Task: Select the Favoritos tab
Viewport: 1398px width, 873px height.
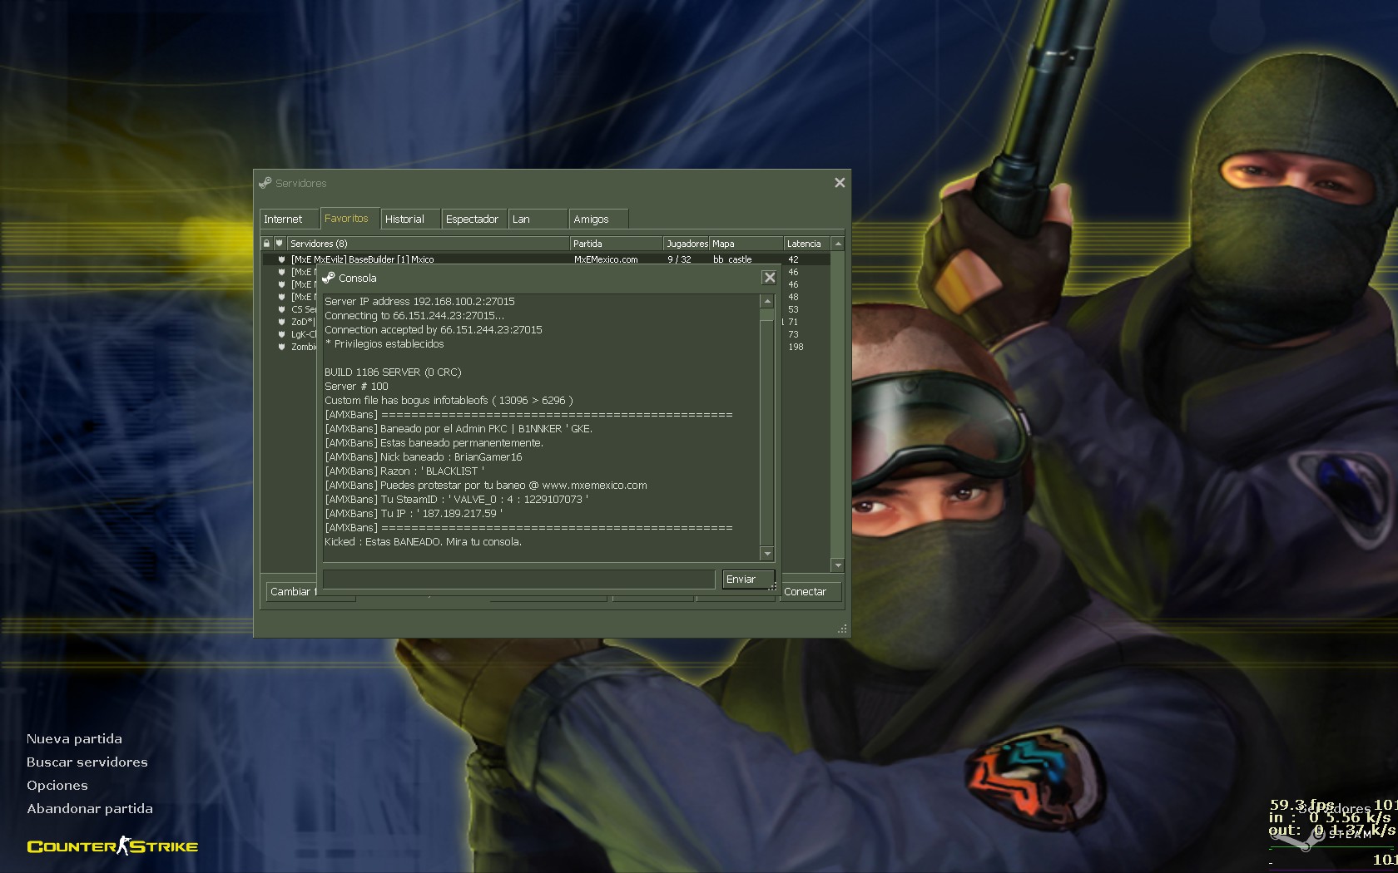Action: 349,219
